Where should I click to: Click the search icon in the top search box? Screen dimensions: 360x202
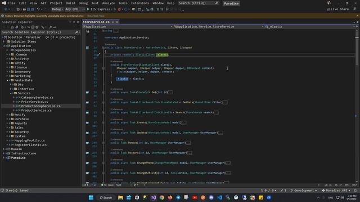coord(217,3)
